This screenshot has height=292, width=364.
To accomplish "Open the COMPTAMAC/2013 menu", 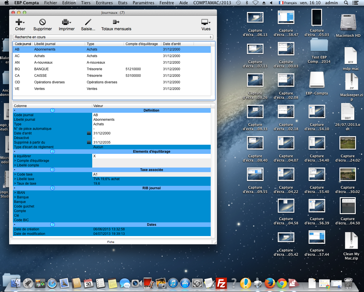I will coord(212,3).
